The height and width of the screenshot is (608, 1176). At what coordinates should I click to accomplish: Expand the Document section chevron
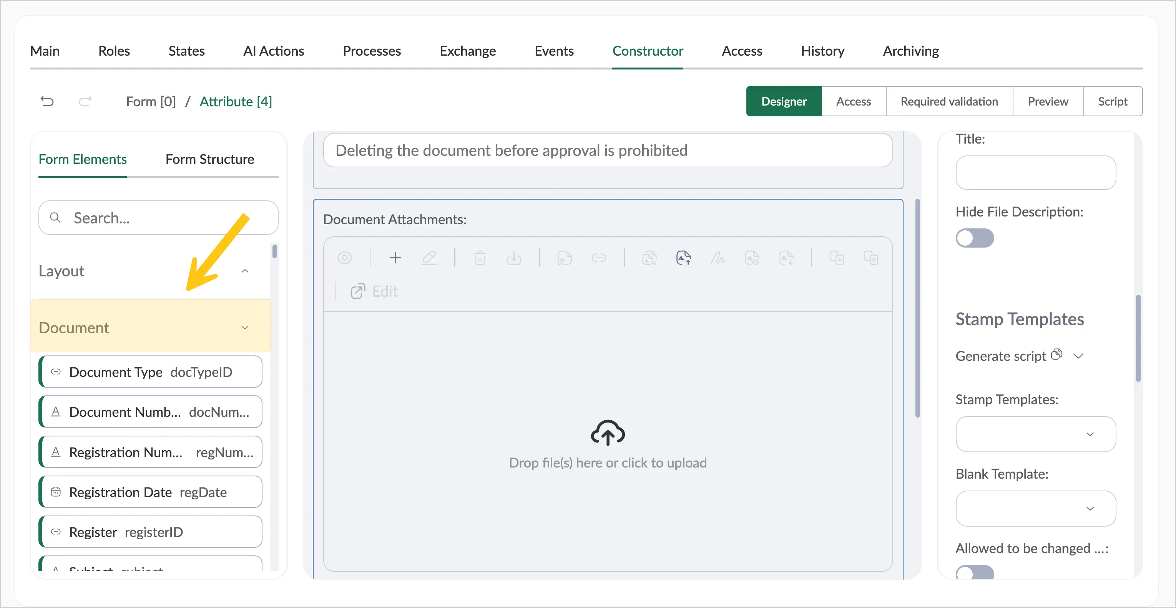coord(245,327)
